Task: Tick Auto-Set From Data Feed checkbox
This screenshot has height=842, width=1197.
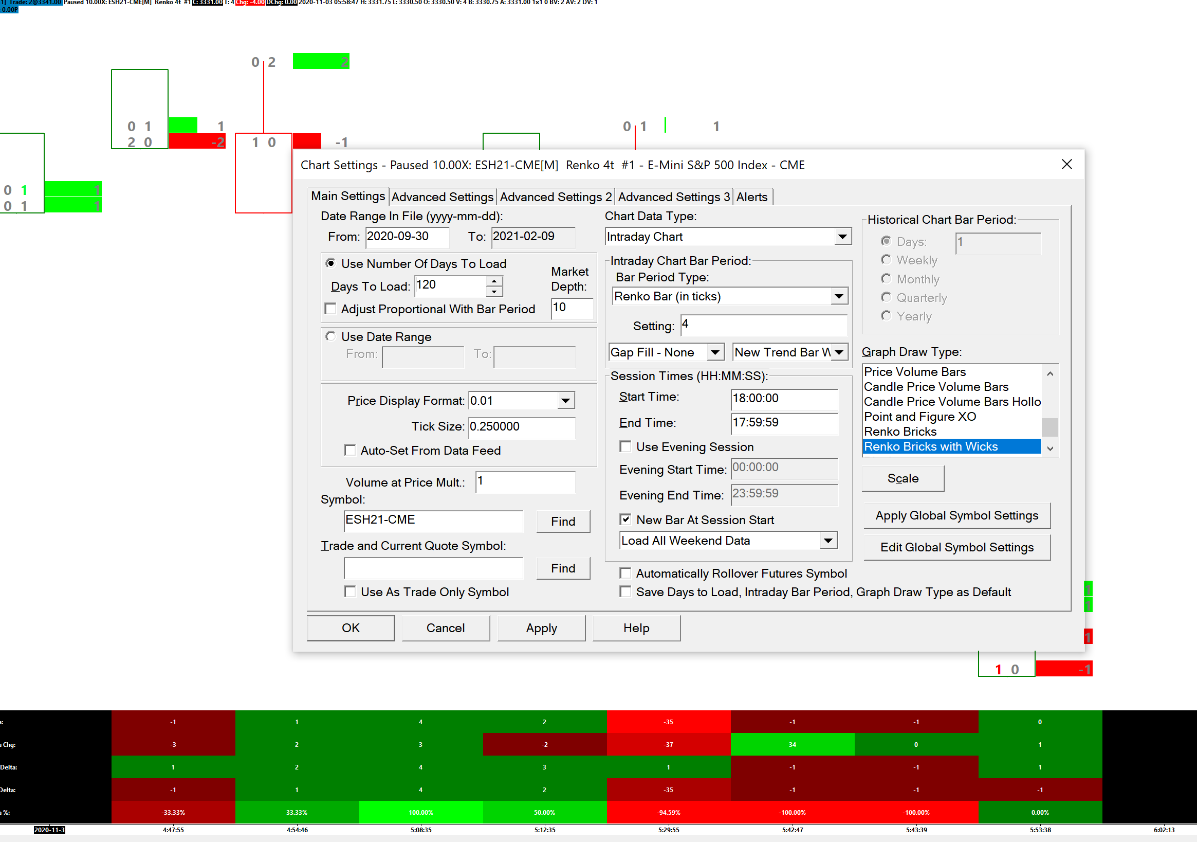Action: pos(350,450)
